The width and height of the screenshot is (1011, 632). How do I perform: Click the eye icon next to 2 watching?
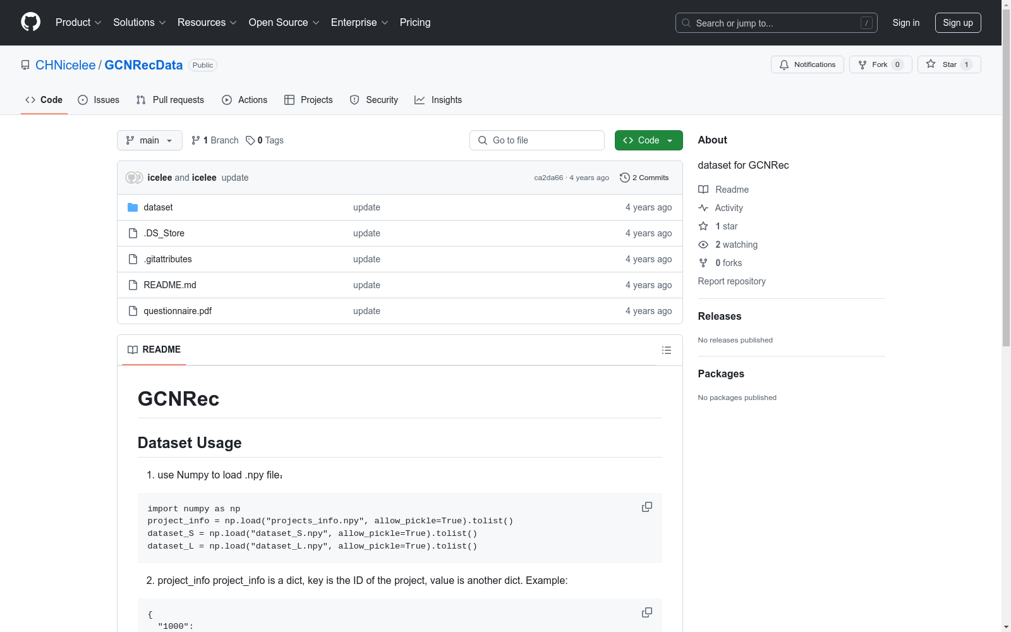pyautogui.click(x=703, y=245)
